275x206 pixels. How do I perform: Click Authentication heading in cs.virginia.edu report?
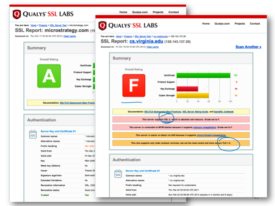point(126,160)
